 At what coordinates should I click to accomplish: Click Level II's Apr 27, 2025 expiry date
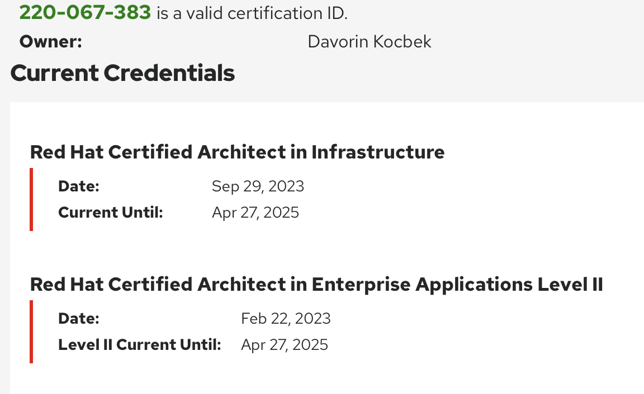[x=285, y=345]
